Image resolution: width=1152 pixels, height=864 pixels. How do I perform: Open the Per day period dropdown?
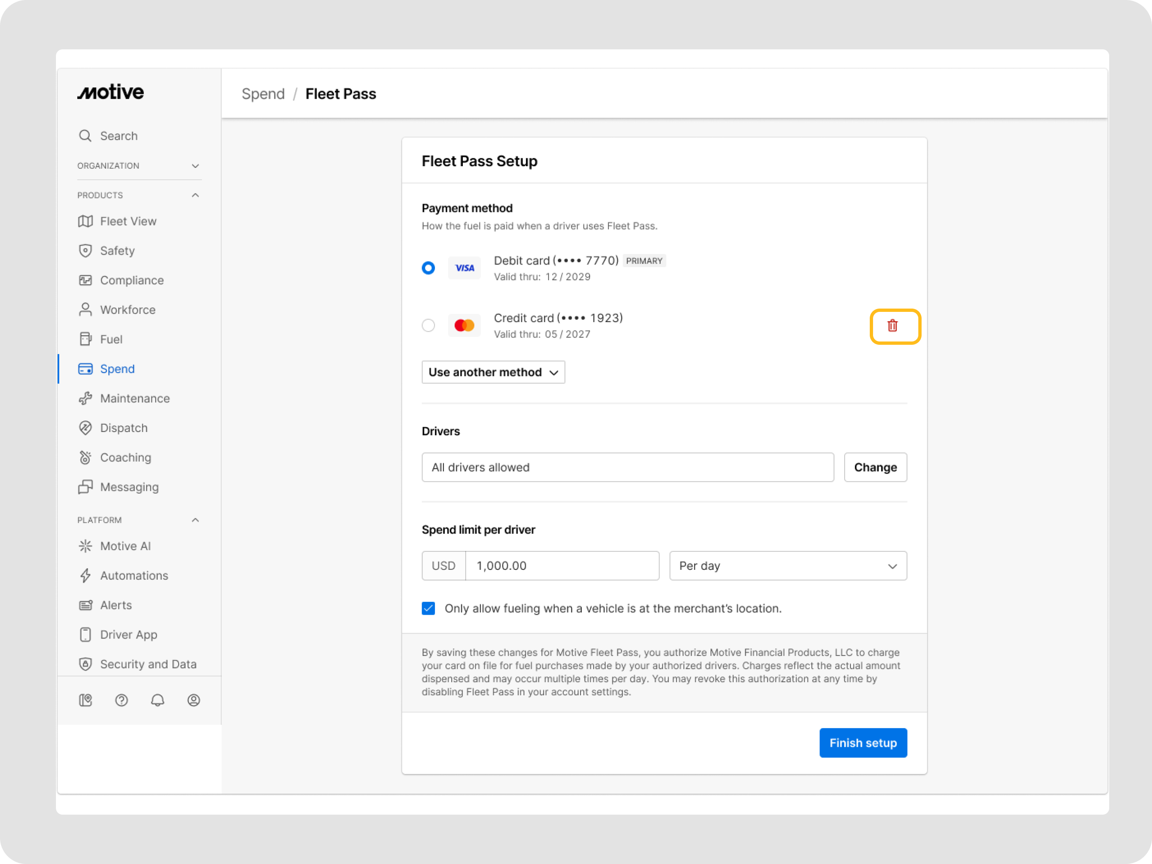tap(788, 566)
